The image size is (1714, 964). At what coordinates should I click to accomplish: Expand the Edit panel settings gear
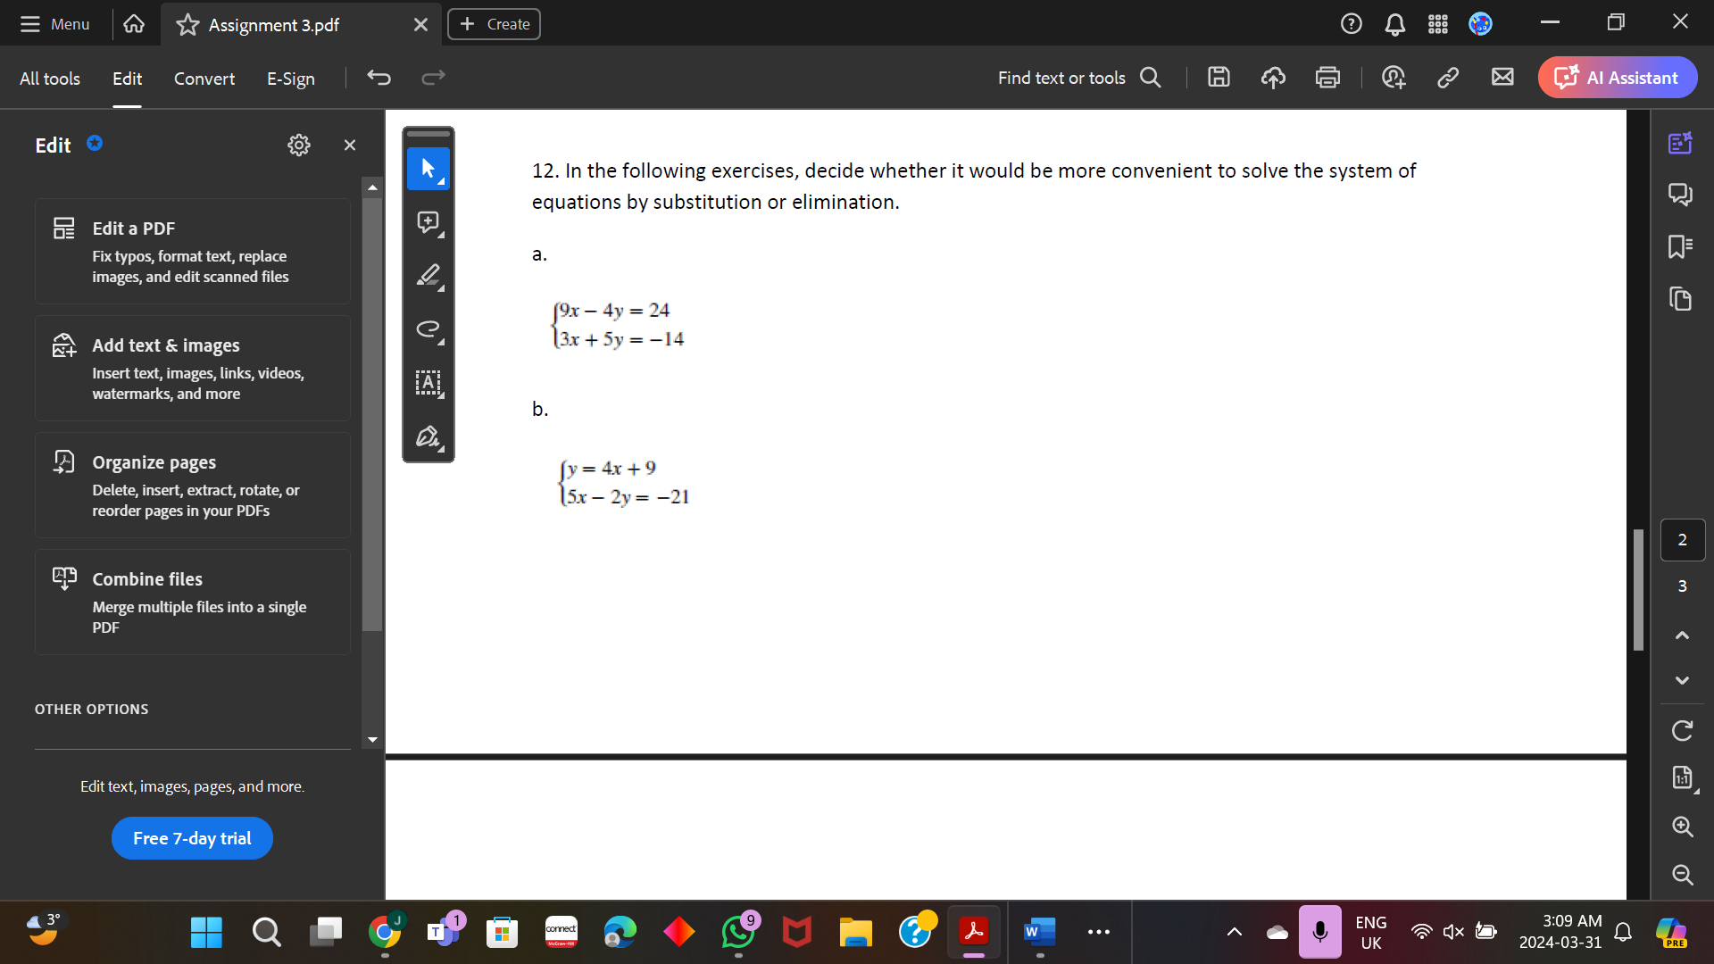(299, 145)
